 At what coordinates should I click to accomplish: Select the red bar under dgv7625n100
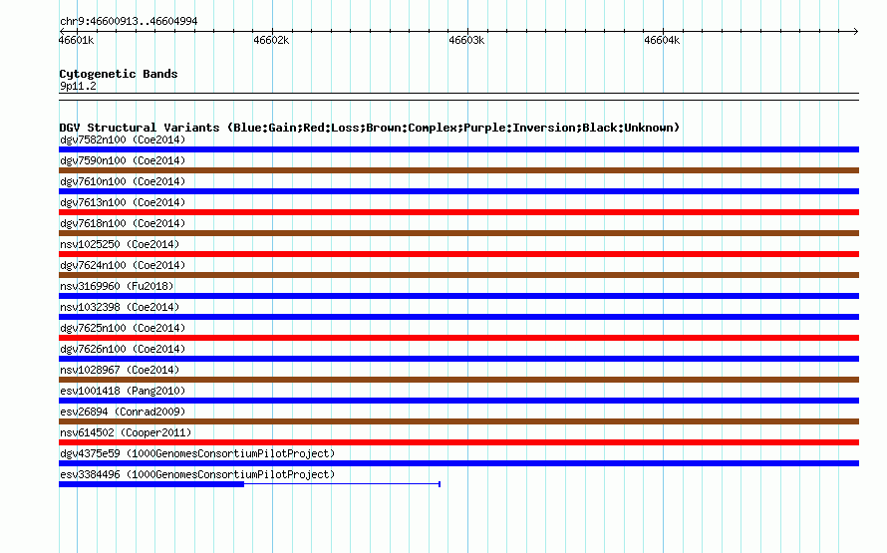click(458, 338)
